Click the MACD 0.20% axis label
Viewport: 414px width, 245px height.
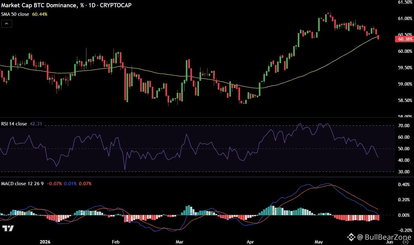point(404,199)
